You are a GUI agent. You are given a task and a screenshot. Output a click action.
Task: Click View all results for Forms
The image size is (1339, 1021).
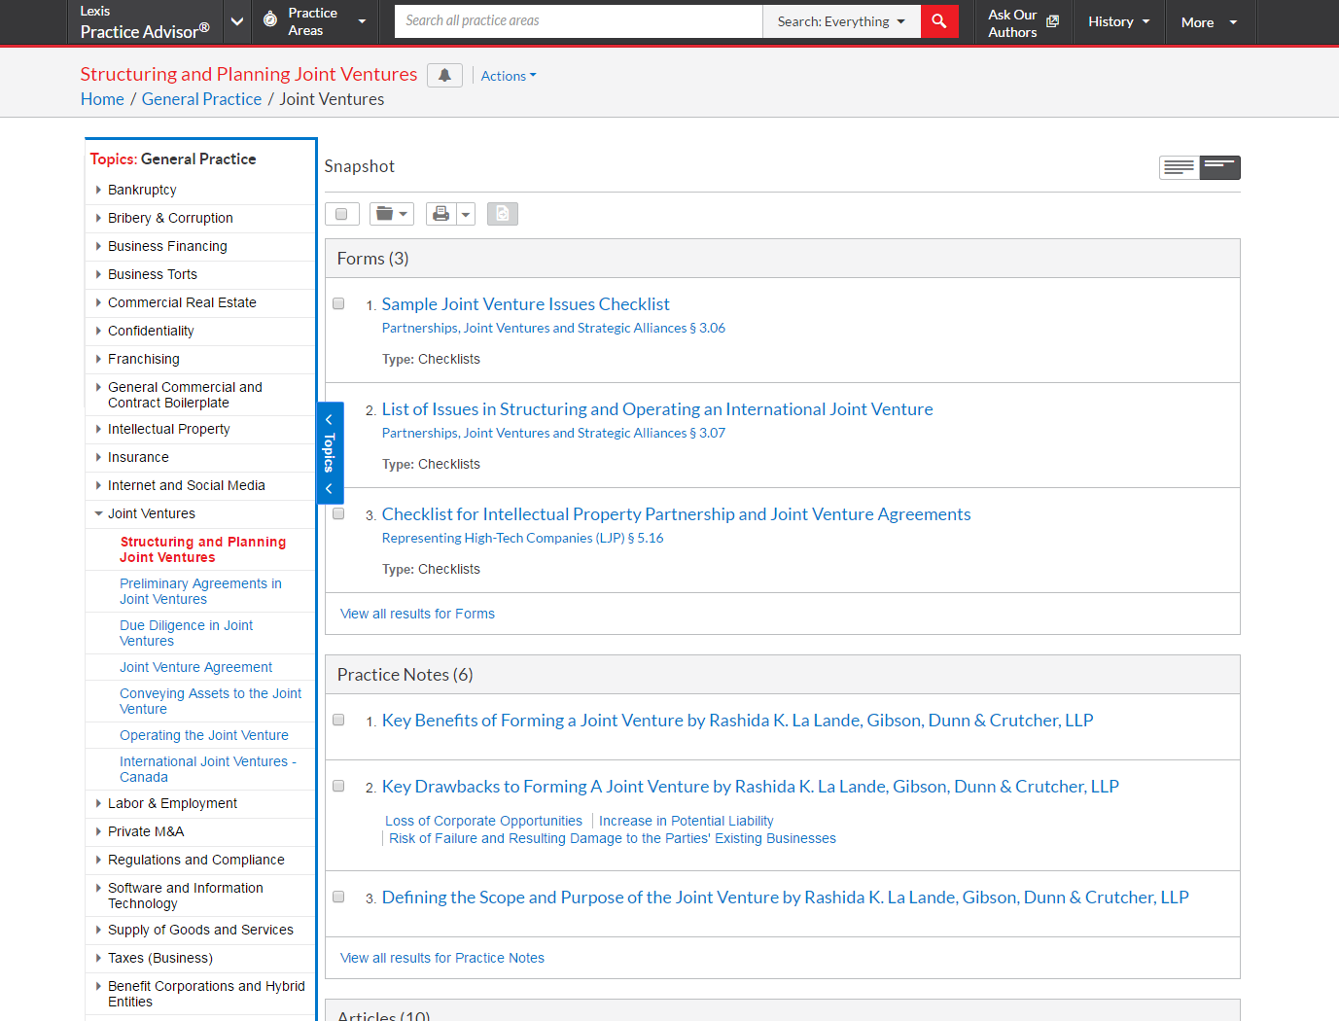click(417, 614)
